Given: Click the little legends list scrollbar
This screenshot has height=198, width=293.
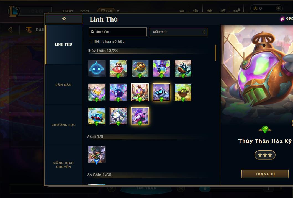Looking at the screenshot, I should pos(215,53).
